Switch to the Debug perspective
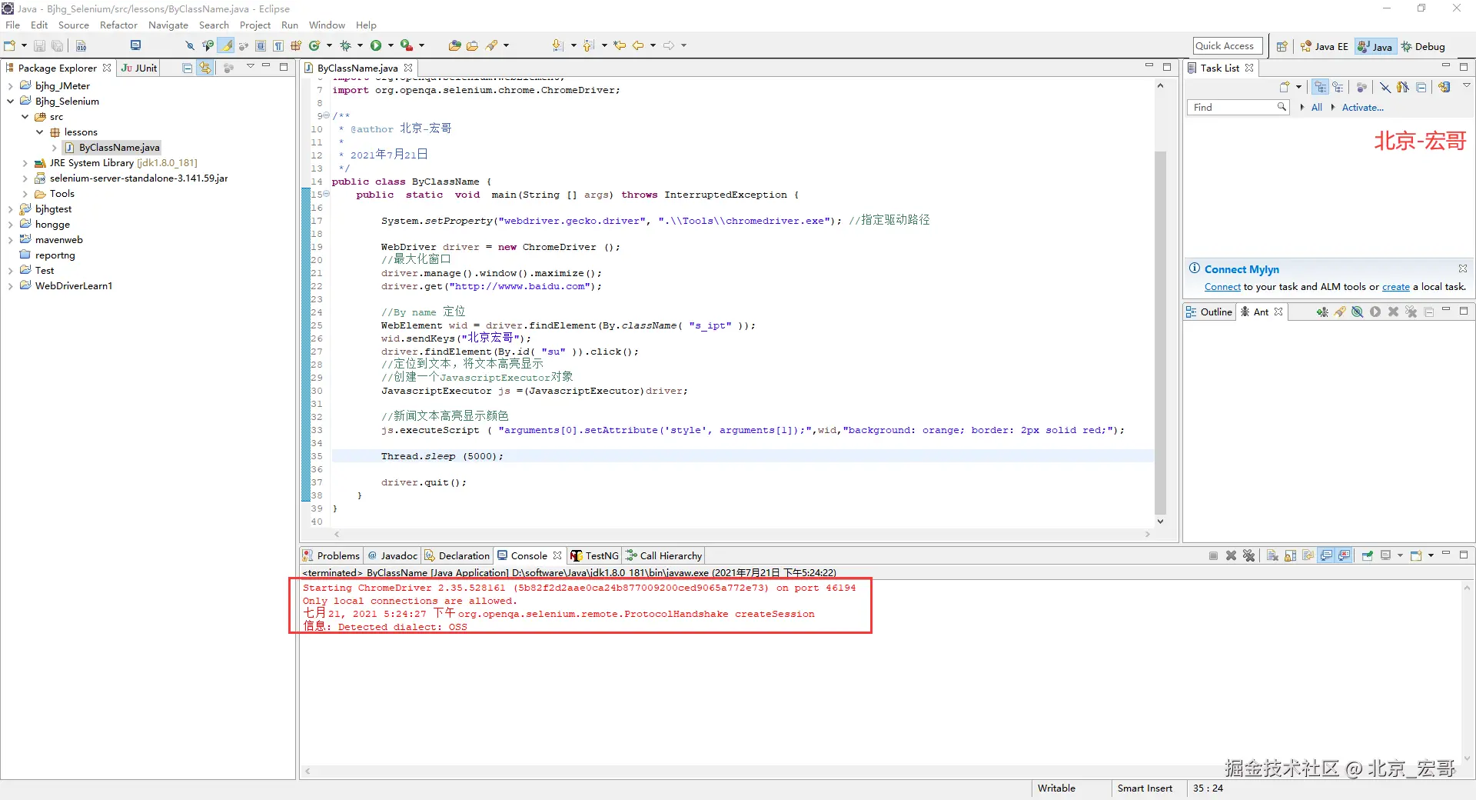Image resolution: width=1476 pixels, height=800 pixels. (1423, 46)
